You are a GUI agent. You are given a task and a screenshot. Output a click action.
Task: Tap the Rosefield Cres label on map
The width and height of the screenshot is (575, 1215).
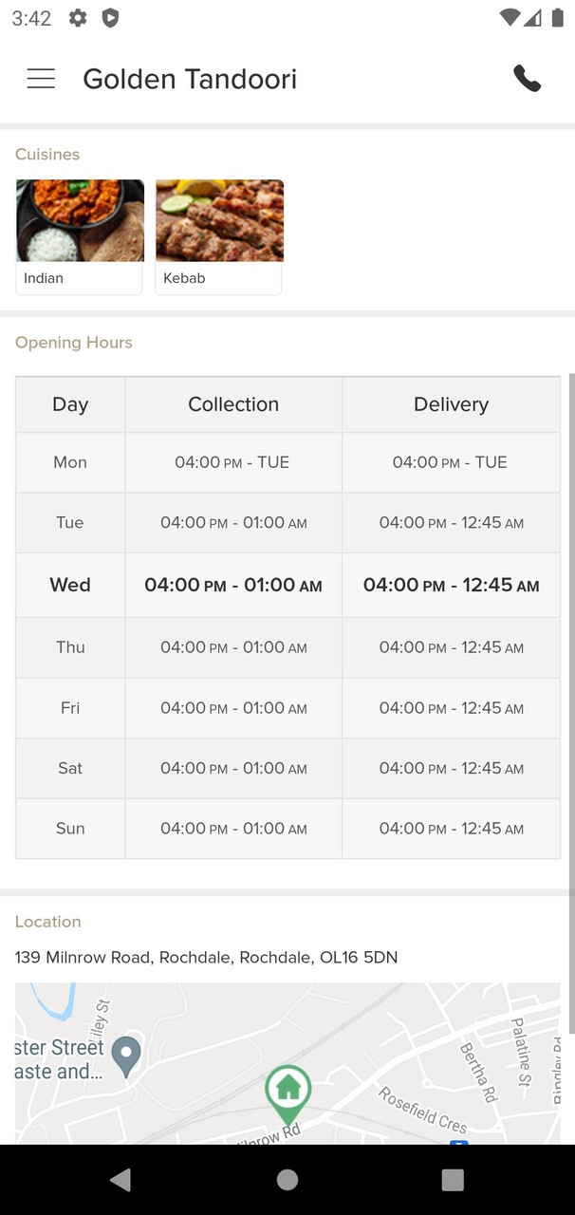423,1109
